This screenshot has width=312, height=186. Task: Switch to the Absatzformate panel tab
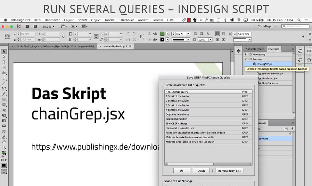tap(255, 49)
